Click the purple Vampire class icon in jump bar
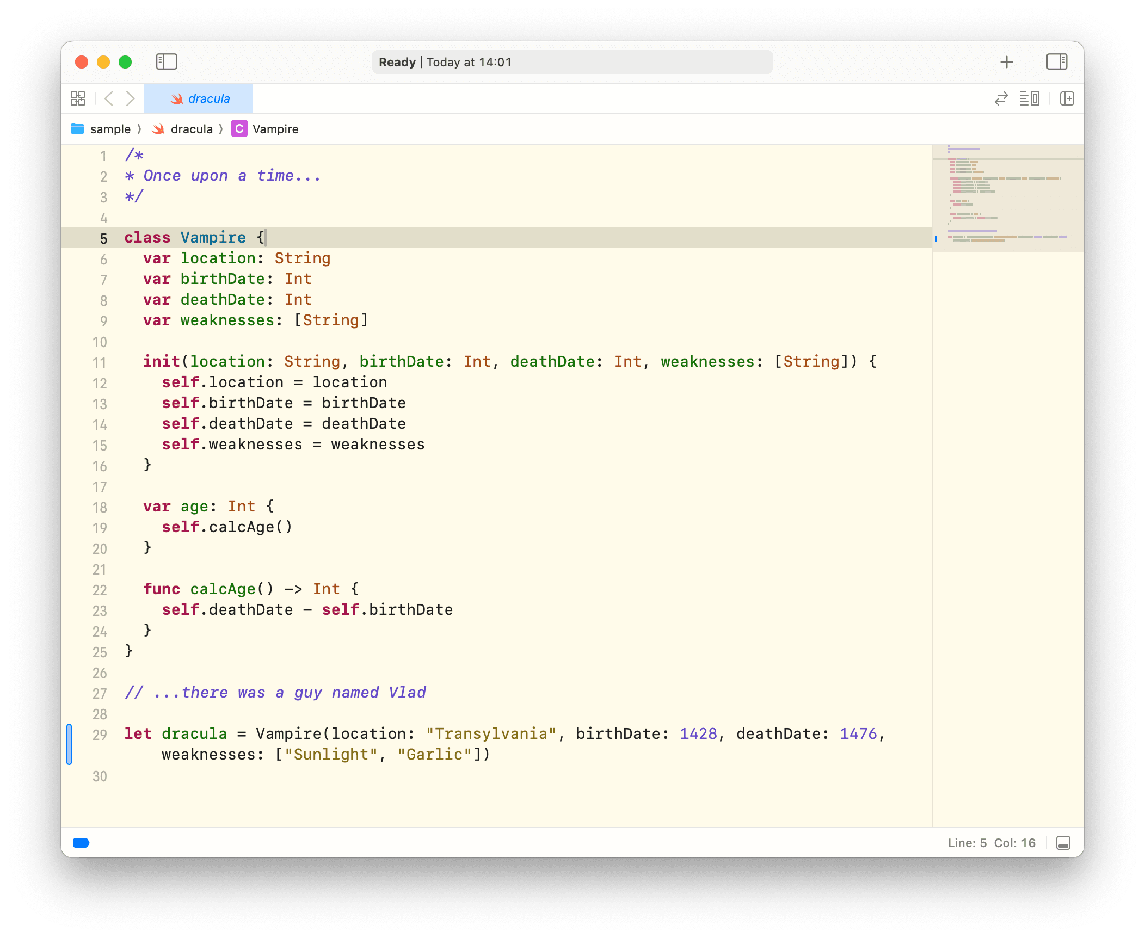Image resolution: width=1145 pixels, height=938 pixels. (x=239, y=129)
